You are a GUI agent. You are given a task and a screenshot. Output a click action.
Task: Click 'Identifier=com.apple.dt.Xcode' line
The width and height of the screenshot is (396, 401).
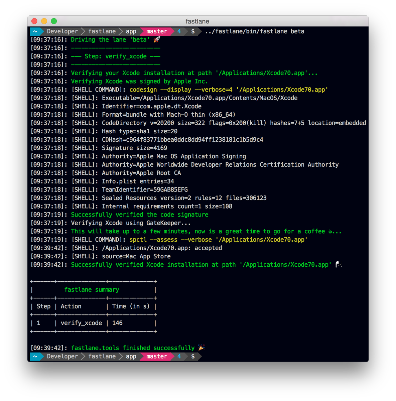click(152, 106)
